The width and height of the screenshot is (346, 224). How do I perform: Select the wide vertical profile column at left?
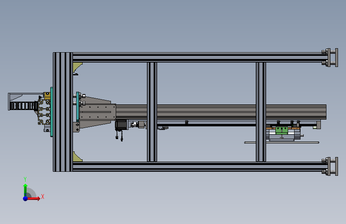[63, 112]
